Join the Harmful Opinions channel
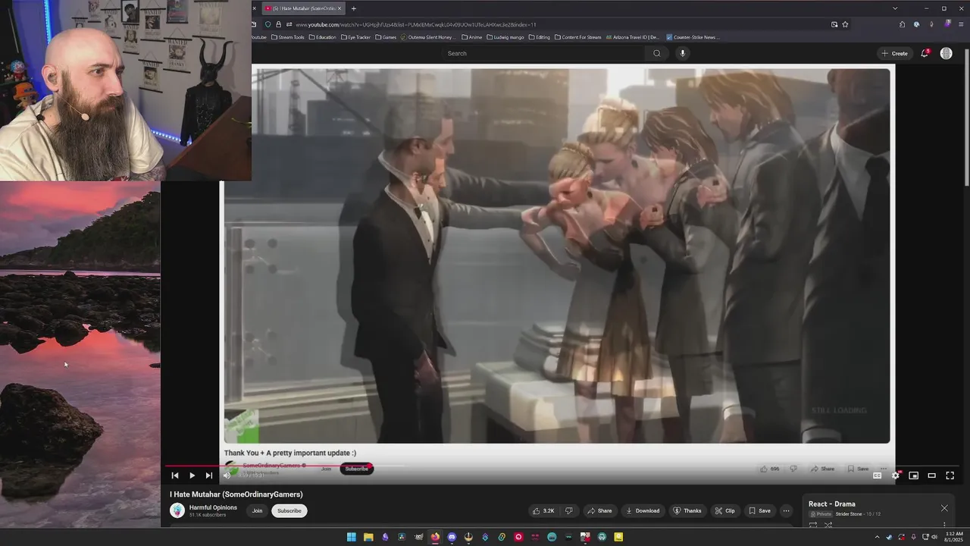Viewport: 970px width, 546px height. pyautogui.click(x=258, y=510)
